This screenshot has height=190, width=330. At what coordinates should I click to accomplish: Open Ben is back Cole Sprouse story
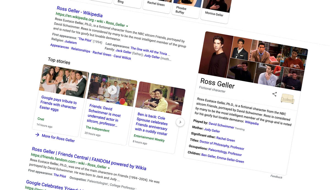[152, 124]
